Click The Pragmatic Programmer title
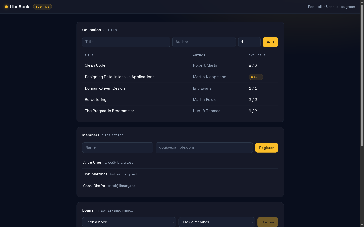The image size is (364, 227). 109,111
